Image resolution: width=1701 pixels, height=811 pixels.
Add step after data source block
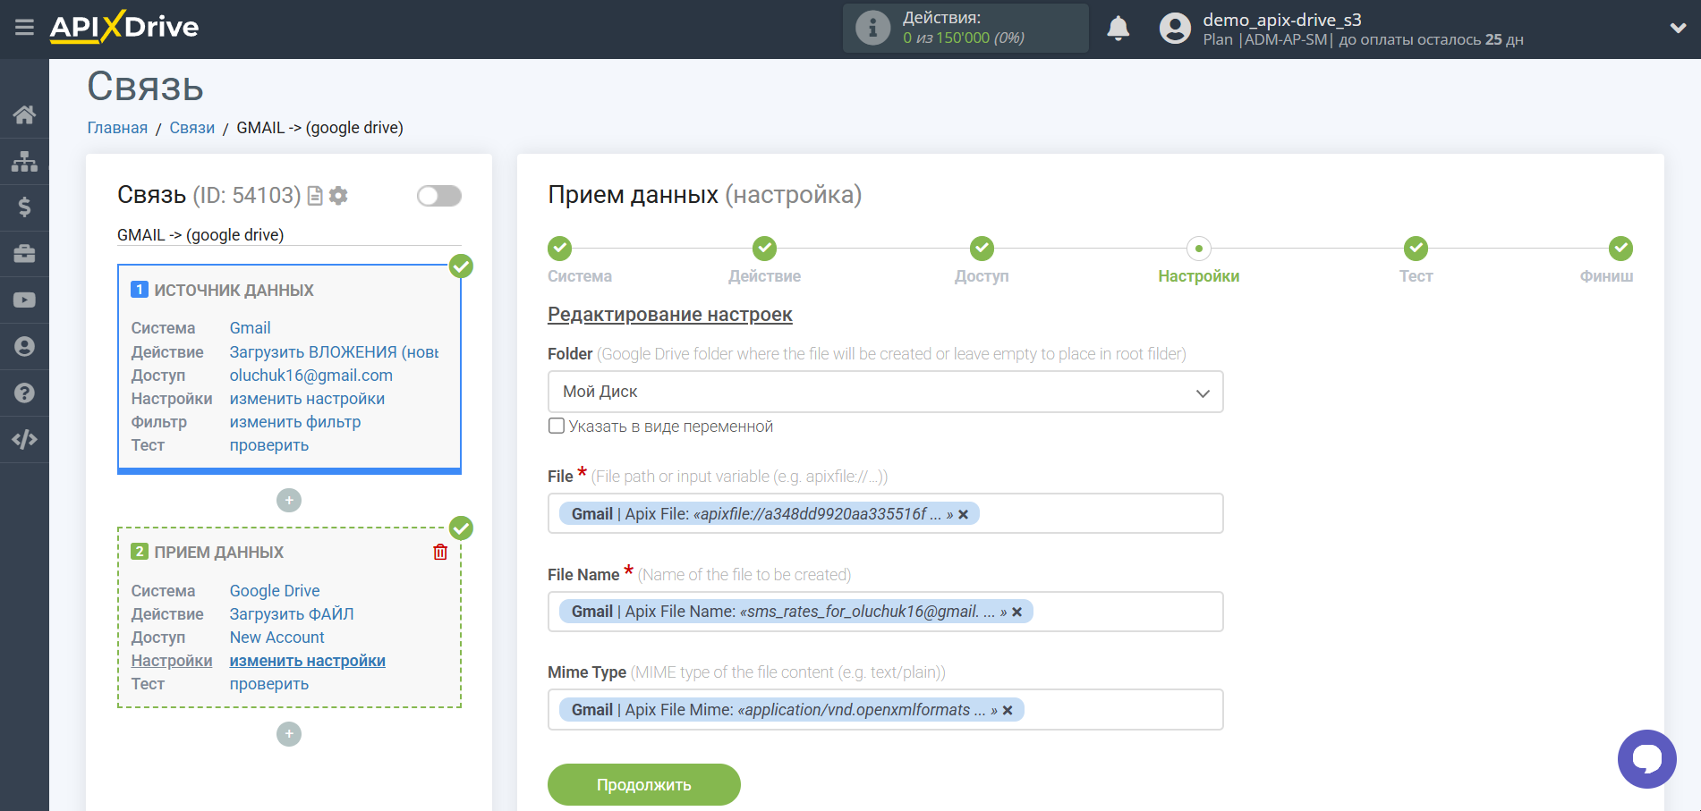pyautogui.click(x=289, y=501)
